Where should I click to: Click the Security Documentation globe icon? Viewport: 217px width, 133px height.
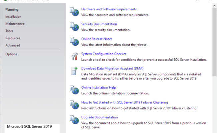(x=74, y=27)
